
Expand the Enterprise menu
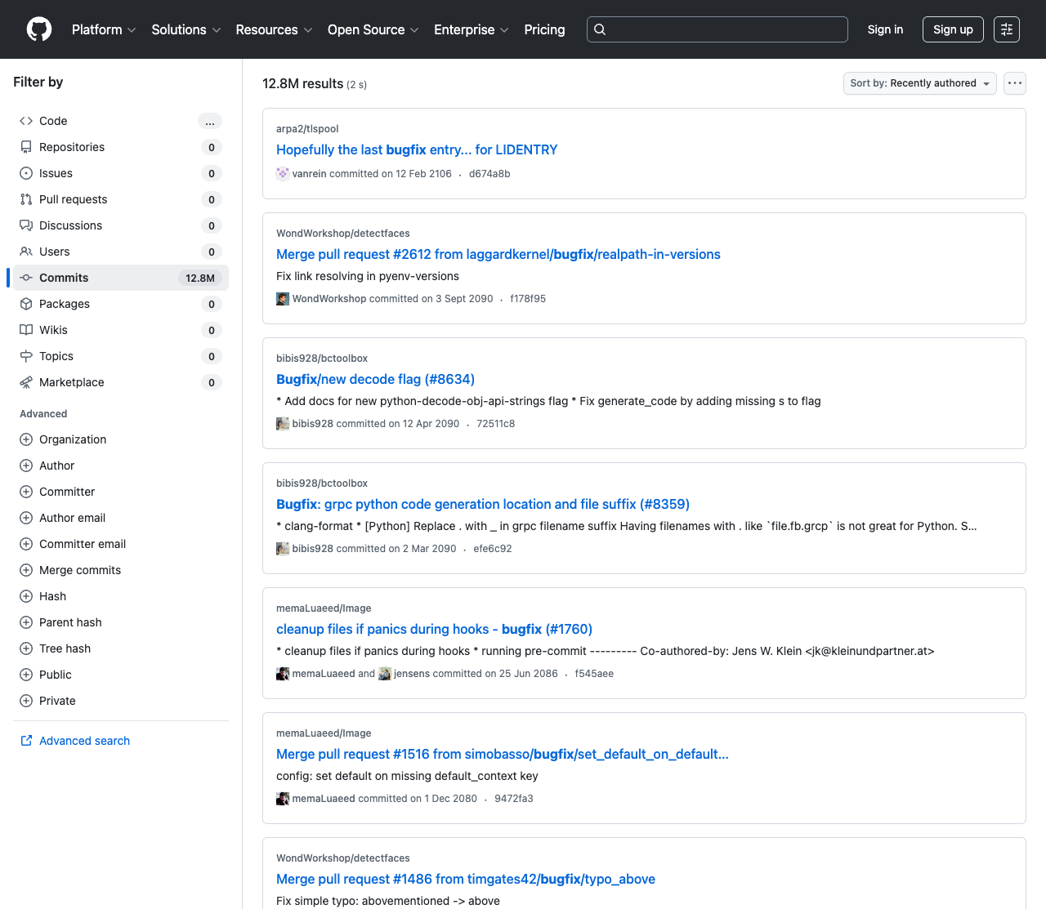(x=472, y=29)
